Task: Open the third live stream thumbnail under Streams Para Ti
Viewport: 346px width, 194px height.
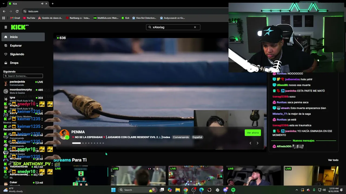Action: [196, 176]
